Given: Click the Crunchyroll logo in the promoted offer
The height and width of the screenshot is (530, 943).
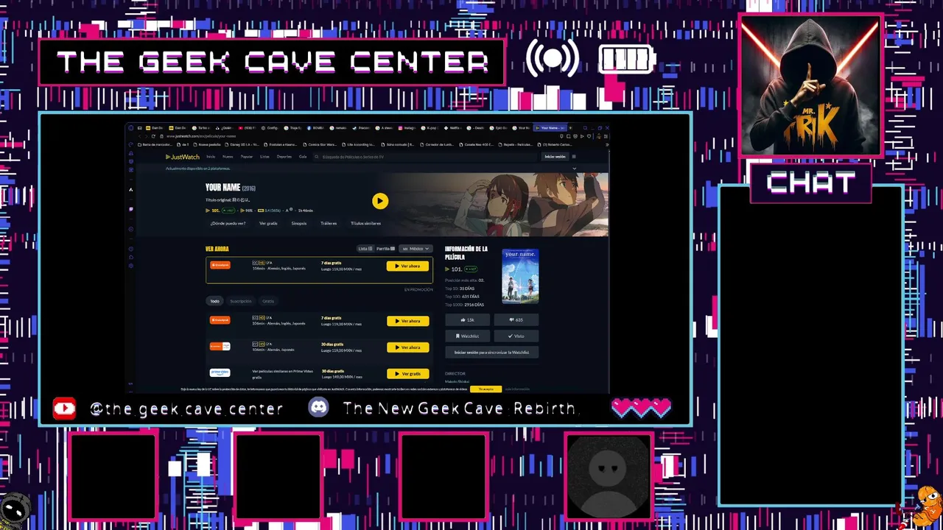Looking at the screenshot, I should coord(220,265).
